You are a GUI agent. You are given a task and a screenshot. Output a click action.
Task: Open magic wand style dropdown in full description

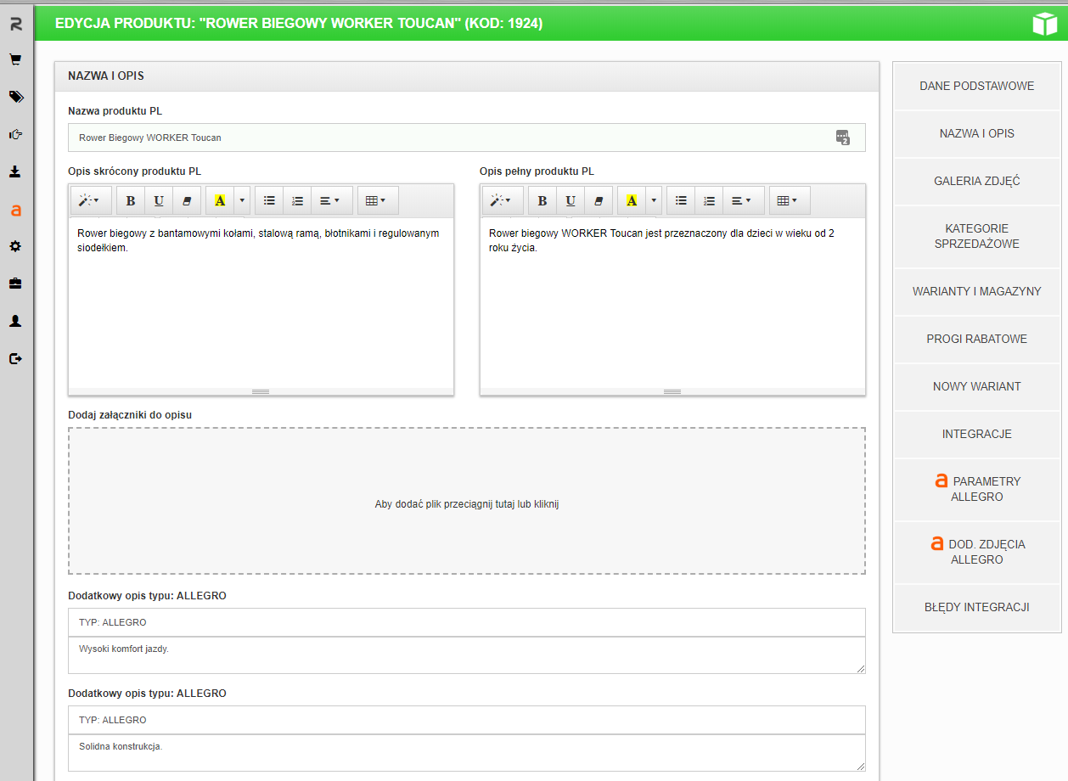pyautogui.click(x=503, y=201)
